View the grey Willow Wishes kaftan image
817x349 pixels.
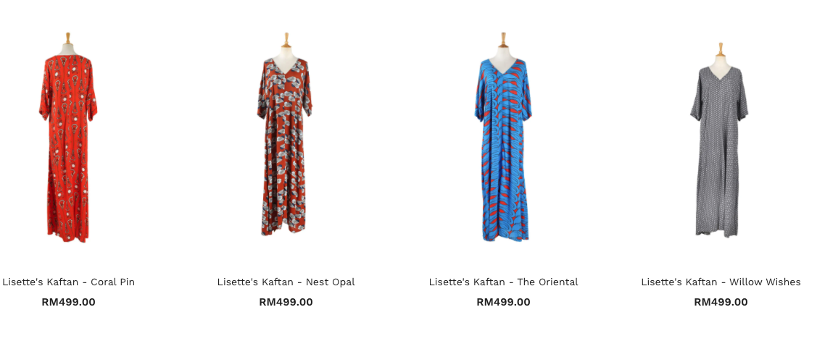720,140
